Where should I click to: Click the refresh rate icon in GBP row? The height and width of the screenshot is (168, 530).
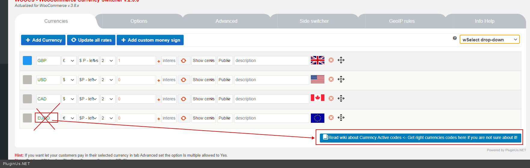[184, 60]
